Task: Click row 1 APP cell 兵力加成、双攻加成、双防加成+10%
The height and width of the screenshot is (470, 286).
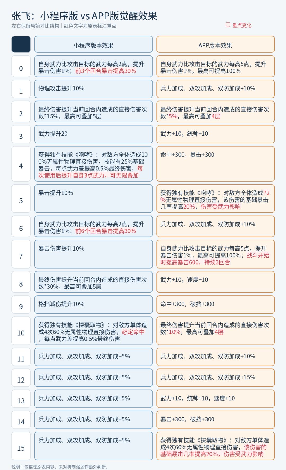Action: tap(215, 89)
